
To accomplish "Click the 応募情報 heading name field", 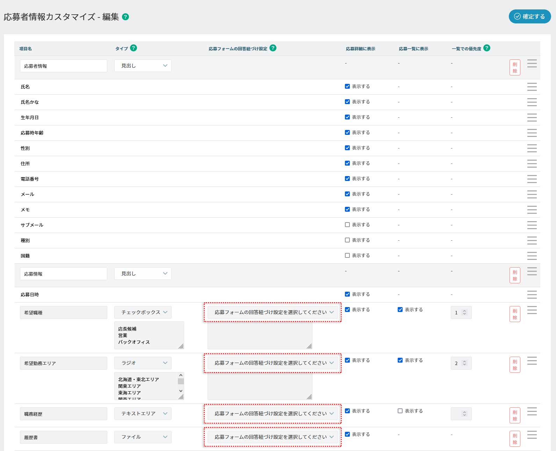I will 64,274.
